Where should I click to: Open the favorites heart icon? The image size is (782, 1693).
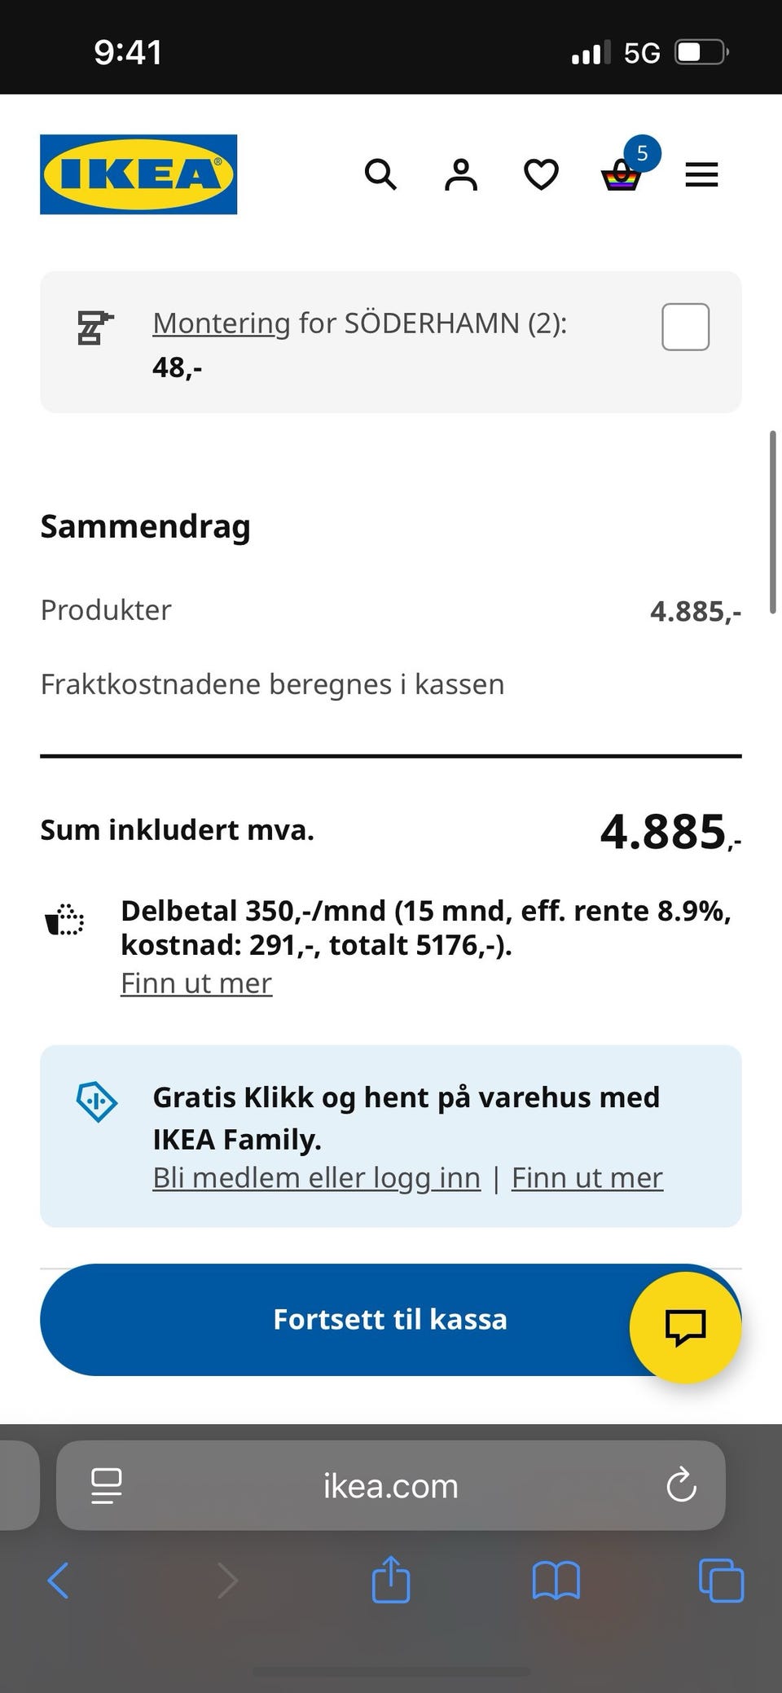point(541,174)
